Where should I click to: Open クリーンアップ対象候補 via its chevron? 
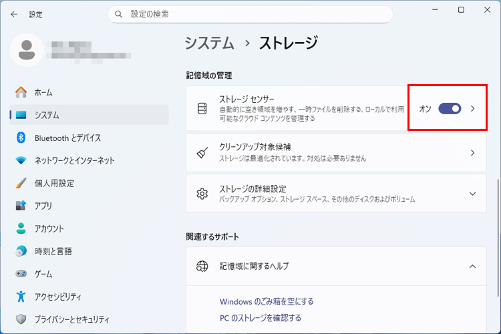tap(473, 152)
